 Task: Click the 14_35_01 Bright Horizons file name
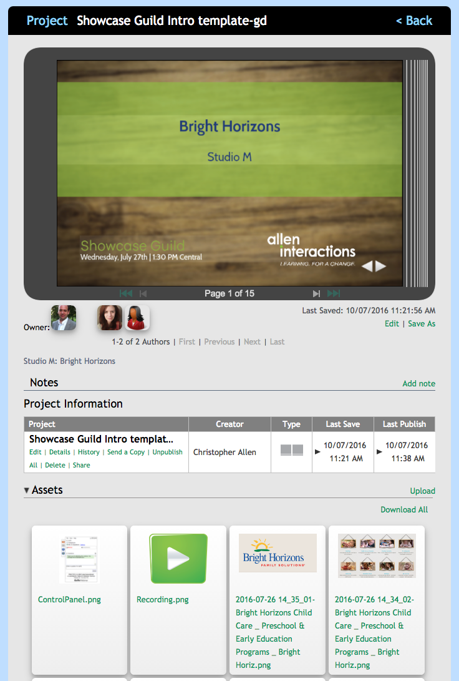click(x=275, y=632)
